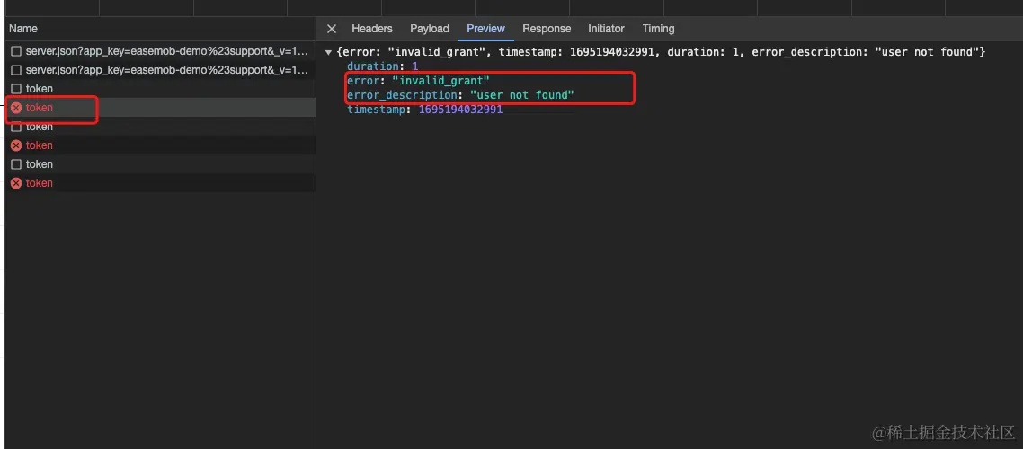Switch to the Headers tab
This screenshot has height=449, width=1023.
372,29
